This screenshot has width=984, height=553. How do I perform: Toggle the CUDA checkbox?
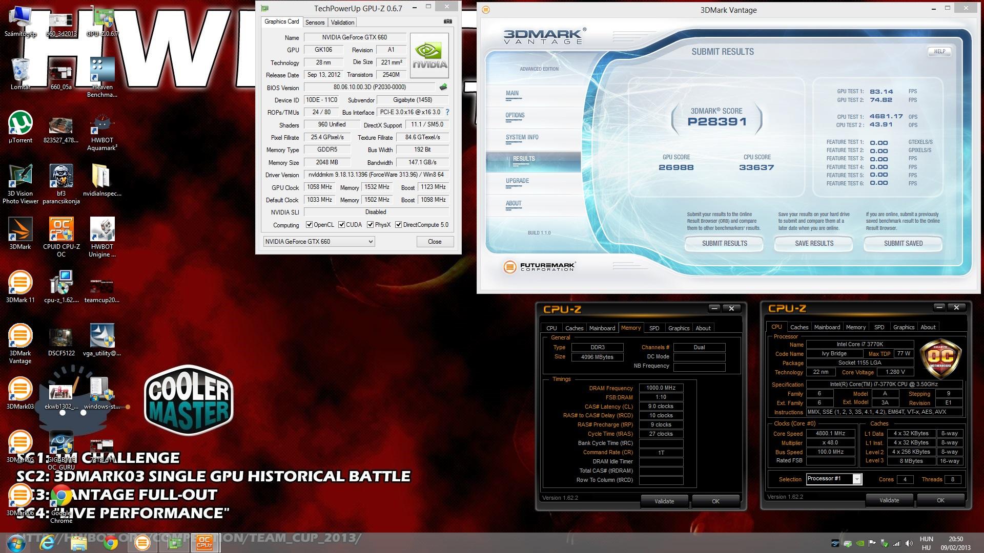coord(341,225)
